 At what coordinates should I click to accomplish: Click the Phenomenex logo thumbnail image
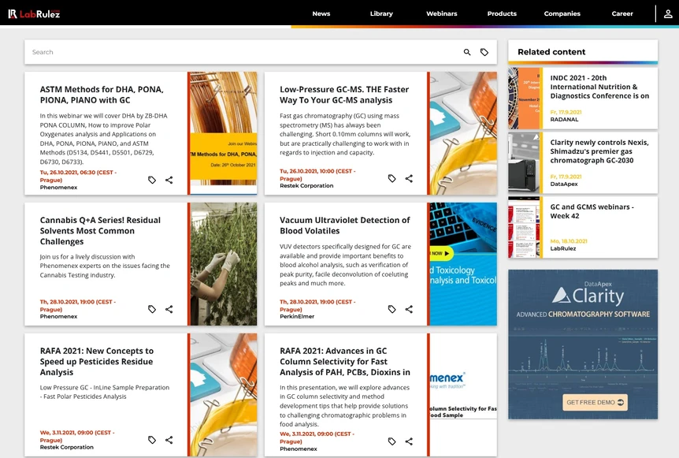tap(463, 394)
